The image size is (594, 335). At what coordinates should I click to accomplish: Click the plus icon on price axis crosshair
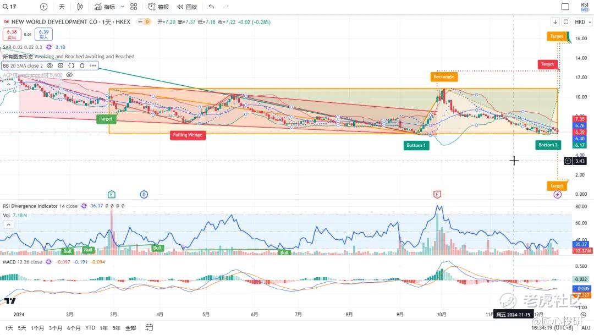[x=568, y=161]
